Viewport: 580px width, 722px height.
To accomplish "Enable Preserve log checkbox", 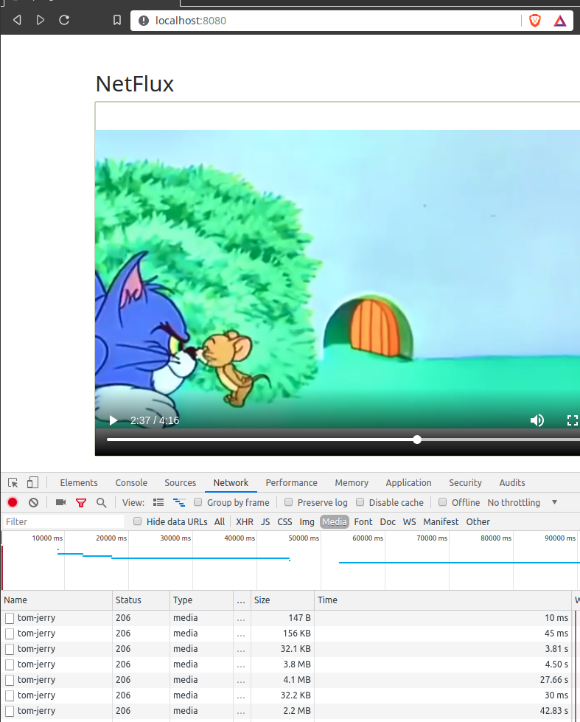I will tap(289, 502).
